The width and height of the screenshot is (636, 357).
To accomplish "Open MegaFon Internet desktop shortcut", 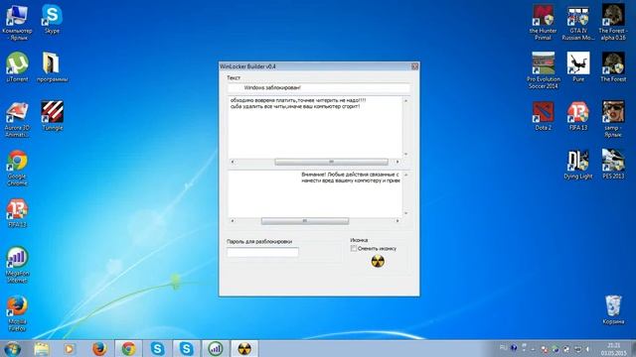I will coord(17,265).
